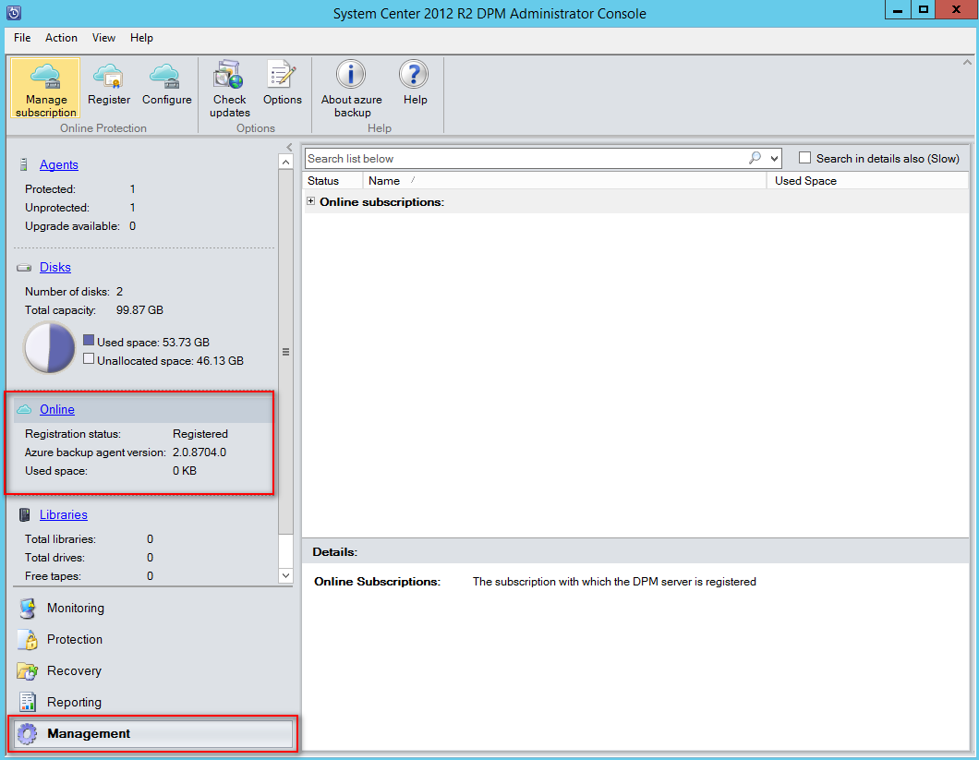
Task: Click the Used space color swatch
Action: [x=89, y=341]
